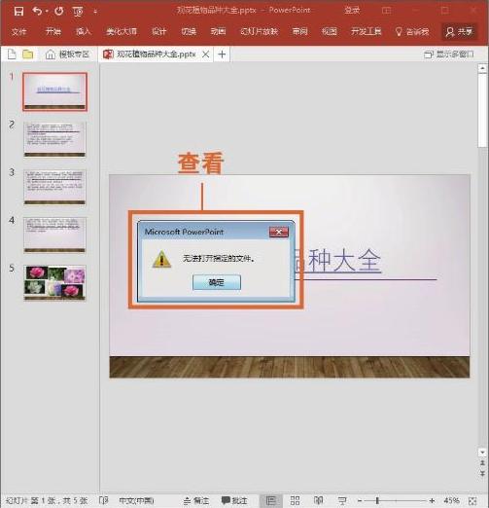
Task: Click the 无法打开指定的文件 message text
Action: point(219,259)
